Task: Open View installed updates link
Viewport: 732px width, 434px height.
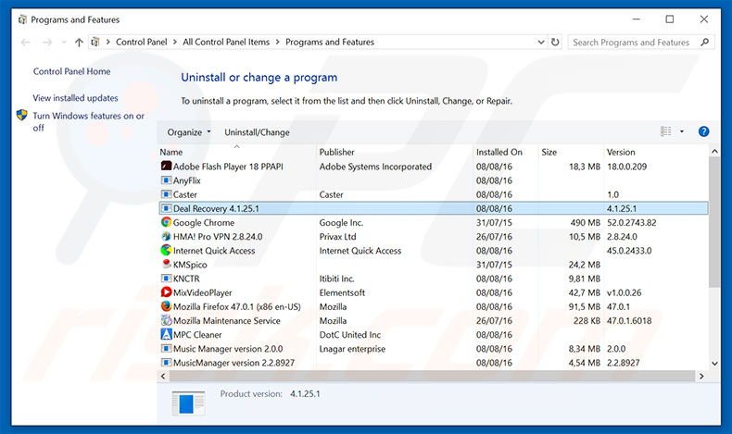Action: click(75, 98)
